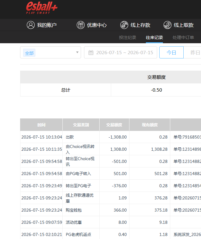Select the 往来记录 tab
This screenshot has width=201, height=239.
click(154, 37)
